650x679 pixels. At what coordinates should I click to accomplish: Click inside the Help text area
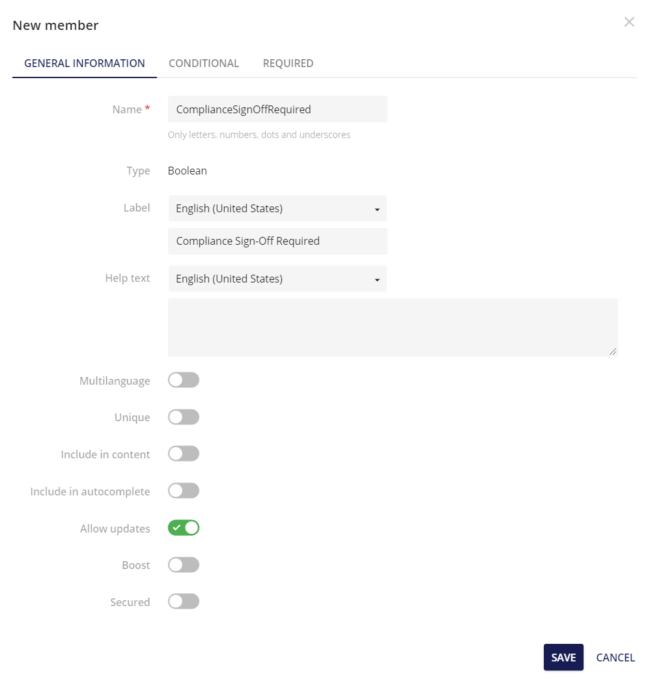click(x=391, y=326)
